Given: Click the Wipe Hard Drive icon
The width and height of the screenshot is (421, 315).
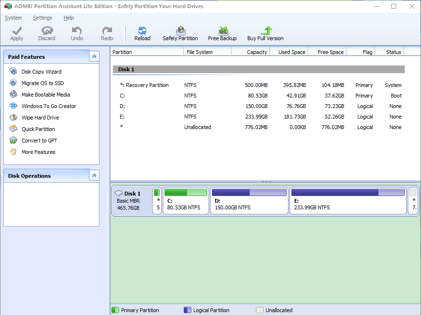Looking at the screenshot, I should [13, 118].
